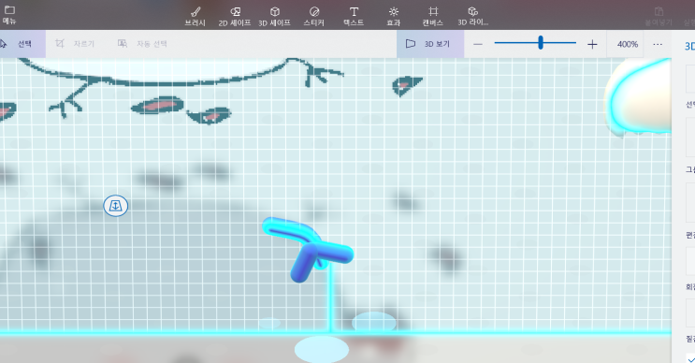The width and height of the screenshot is (695, 363).
Task: Click the 자르기 crop tool
Action: point(75,44)
